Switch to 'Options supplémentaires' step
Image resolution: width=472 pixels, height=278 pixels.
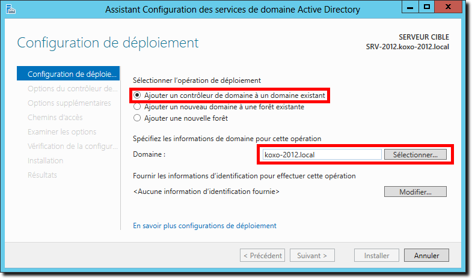69,103
